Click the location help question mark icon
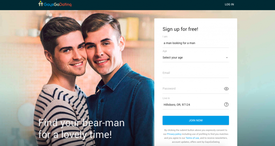This screenshot has height=146, width=275. pos(226,104)
